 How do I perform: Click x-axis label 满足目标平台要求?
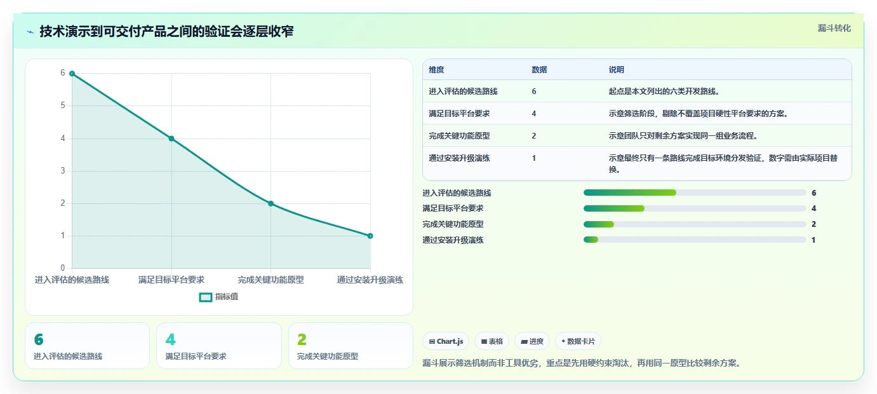coord(171,280)
